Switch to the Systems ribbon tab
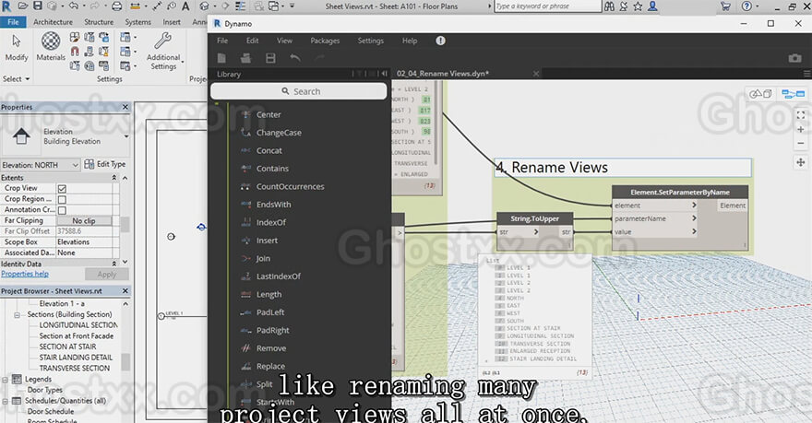812x423 pixels. [x=137, y=22]
